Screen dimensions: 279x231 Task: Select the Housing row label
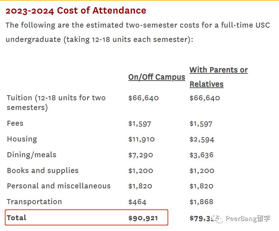[22, 139]
